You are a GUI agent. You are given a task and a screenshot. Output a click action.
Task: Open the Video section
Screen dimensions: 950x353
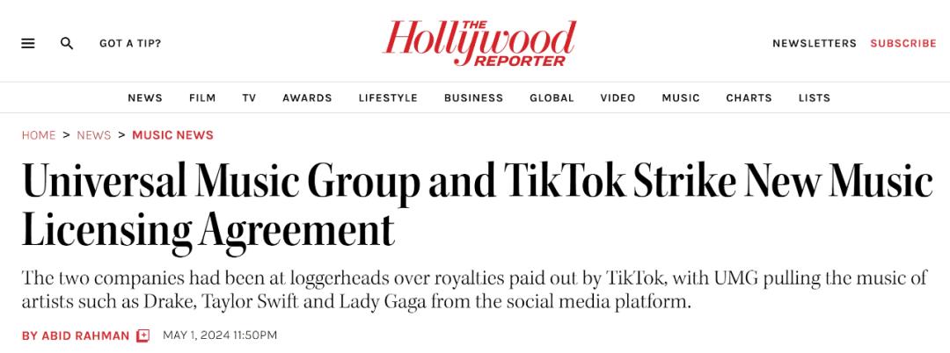click(618, 98)
